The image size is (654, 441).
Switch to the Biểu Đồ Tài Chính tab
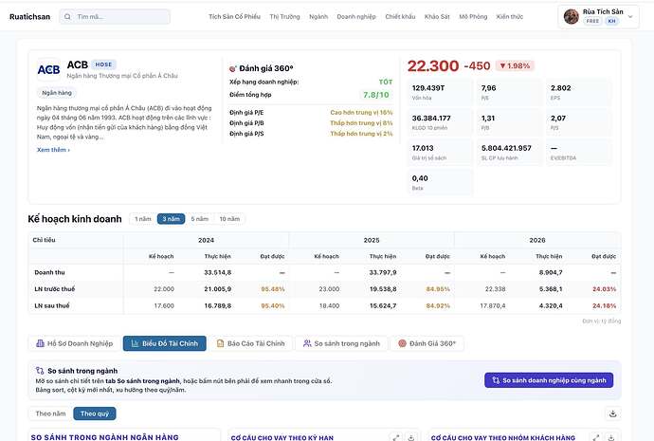point(164,343)
